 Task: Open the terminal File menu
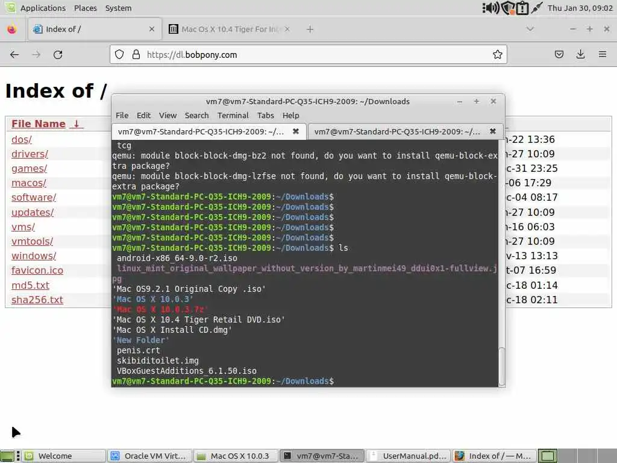122,115
